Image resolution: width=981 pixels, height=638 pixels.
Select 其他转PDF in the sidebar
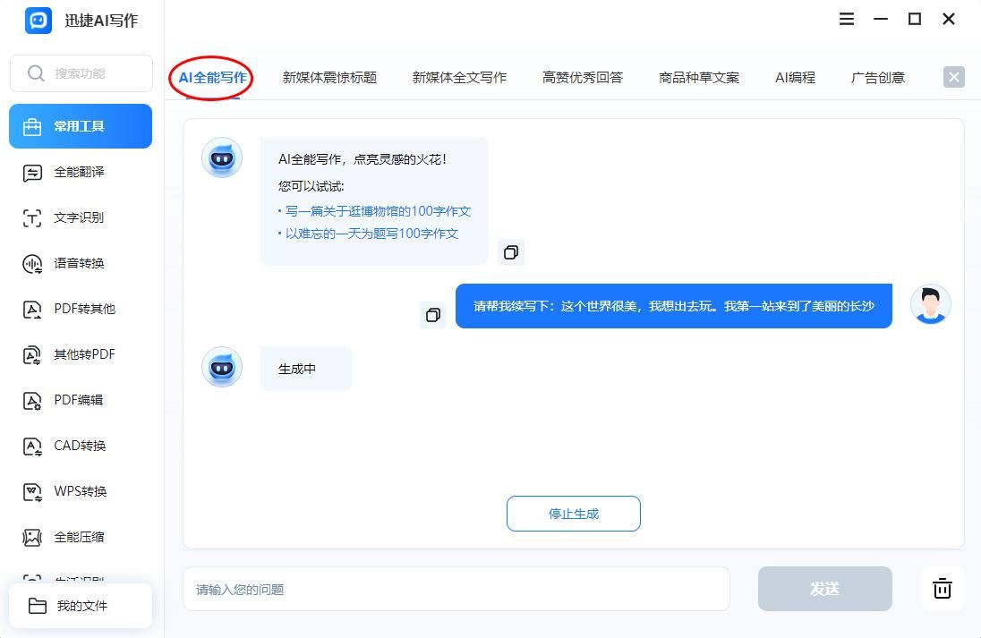pos(81,355)
